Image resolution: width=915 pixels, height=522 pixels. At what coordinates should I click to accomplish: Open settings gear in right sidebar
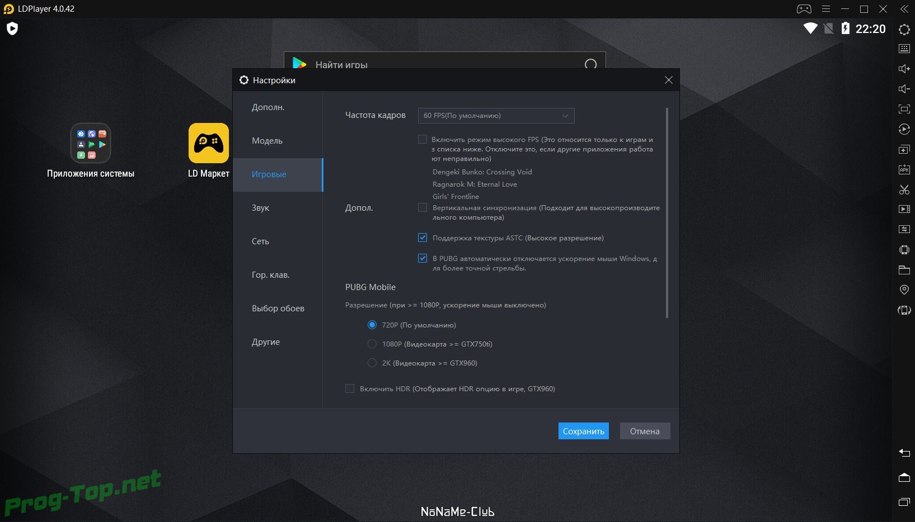tap(904, 29)
